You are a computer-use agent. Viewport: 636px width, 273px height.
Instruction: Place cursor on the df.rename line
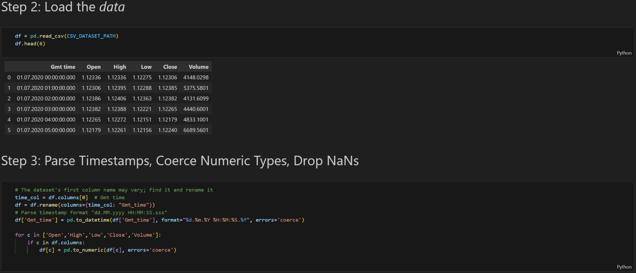point(85,205)
